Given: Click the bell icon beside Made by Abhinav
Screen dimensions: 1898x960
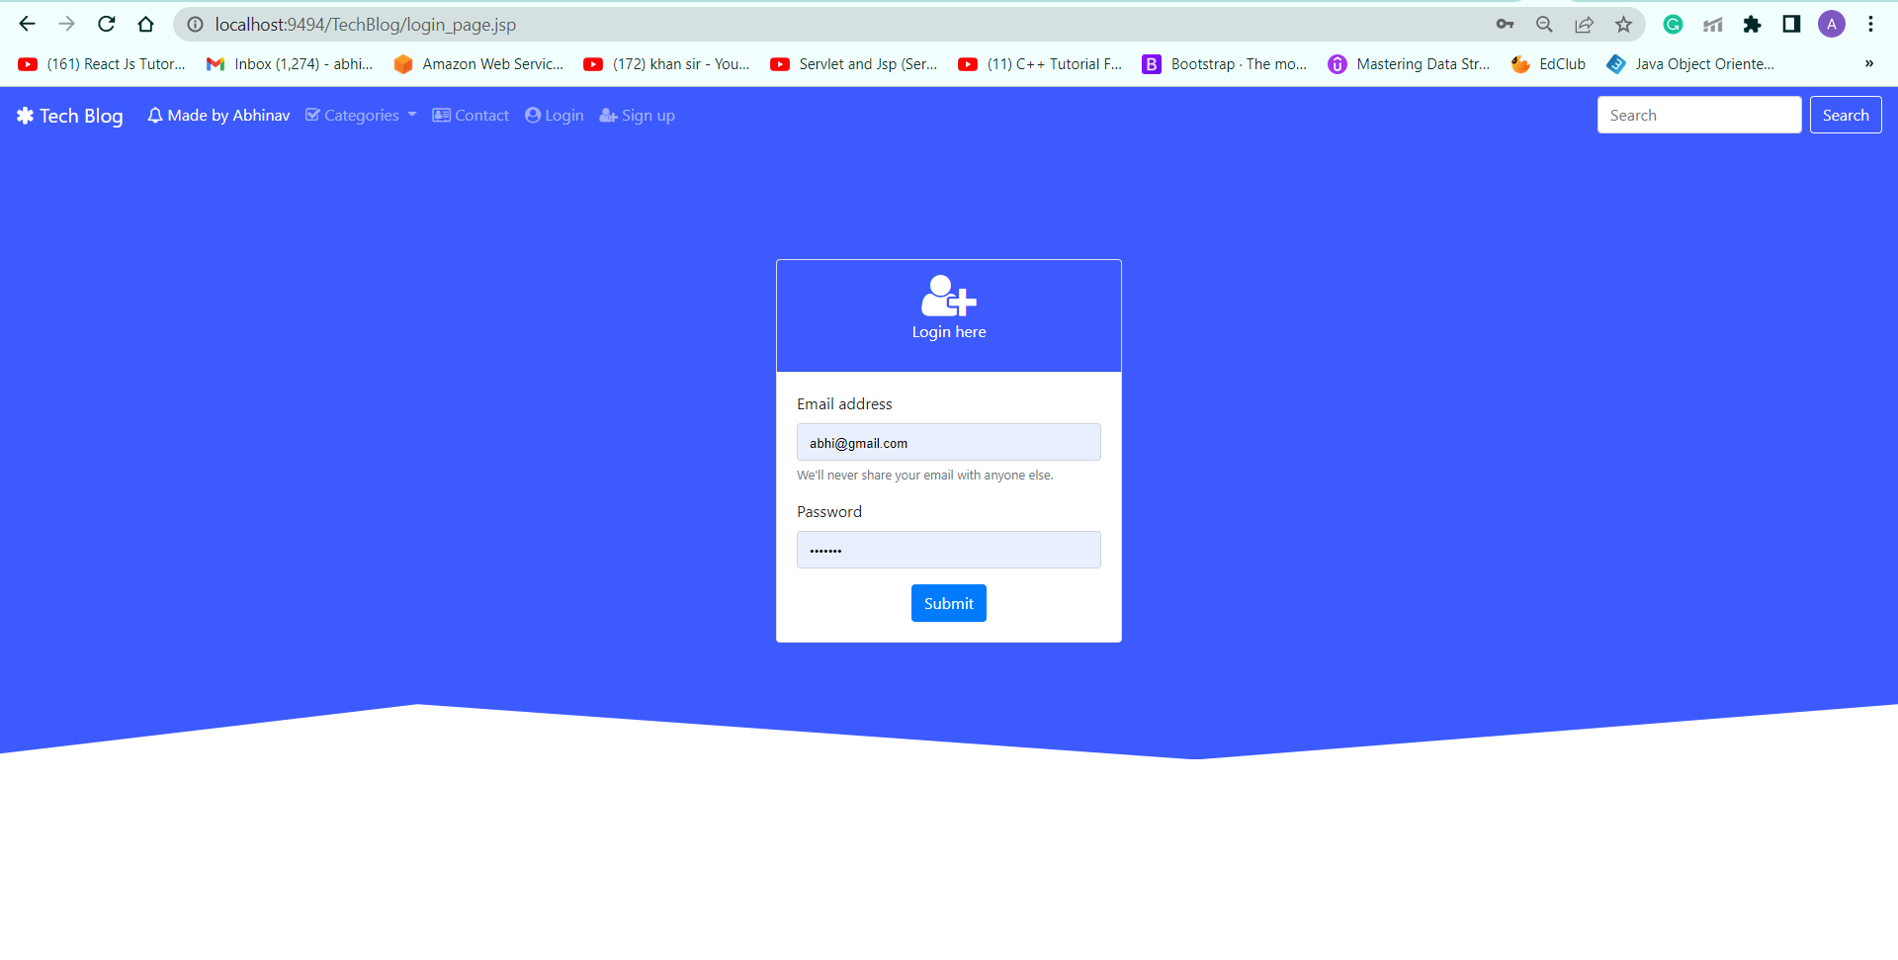Looking at the screenshot, I should [155, 115].
